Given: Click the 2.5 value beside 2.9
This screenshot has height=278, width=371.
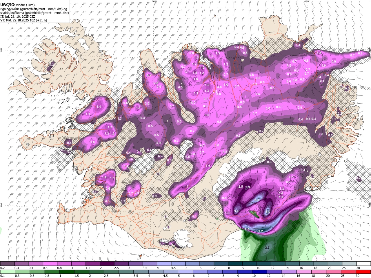Looking at the screenshot, I should [x=240, y=187].
